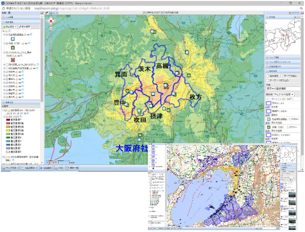Click the legend toolbar button beside add-layer dropdown
305x232 pixels.
(x=24, y=26)
